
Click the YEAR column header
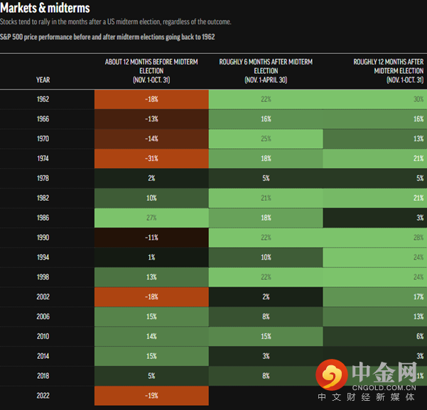(x=43, y=79)
